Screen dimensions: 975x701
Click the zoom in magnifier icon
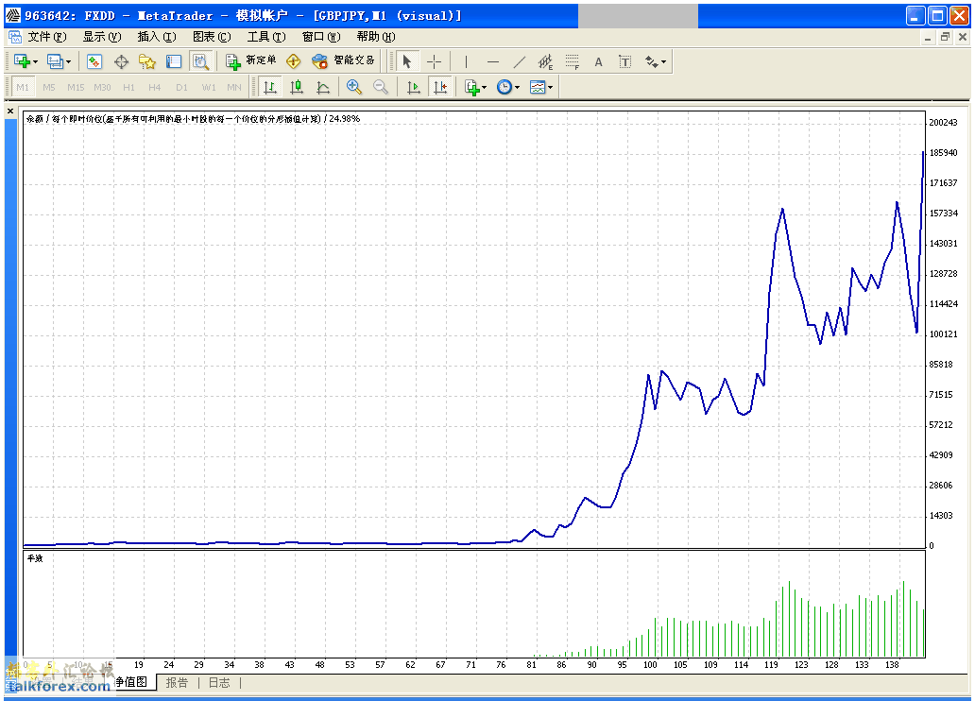(x=354, y=87)
